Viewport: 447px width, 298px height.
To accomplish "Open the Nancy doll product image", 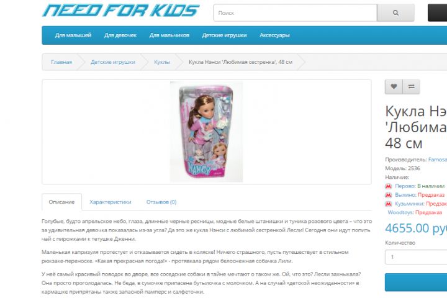I will pyautogui.click(x=206, y=132).
